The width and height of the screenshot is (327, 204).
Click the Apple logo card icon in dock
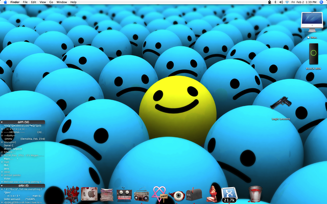pyautogui.click(x=89, y=194)
